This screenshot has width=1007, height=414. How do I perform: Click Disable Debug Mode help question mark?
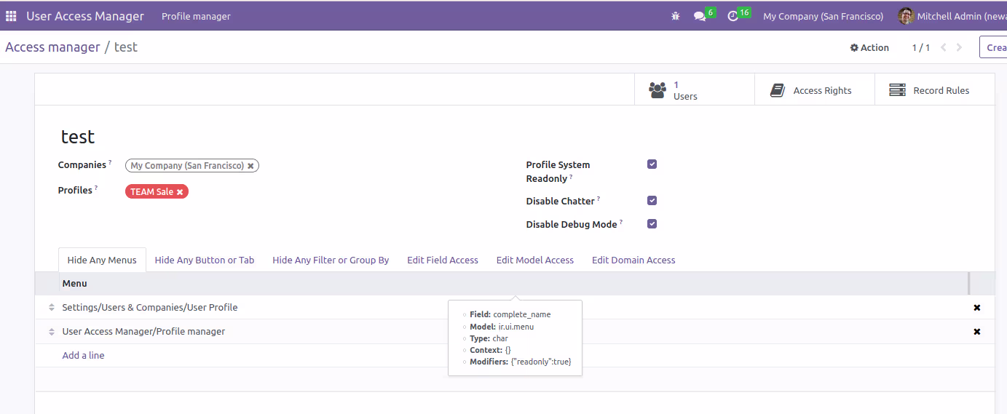pos(621,222)
